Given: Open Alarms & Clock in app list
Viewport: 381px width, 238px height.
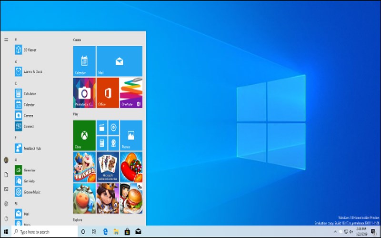Looking at the screenshot, I should coord(29,72).
